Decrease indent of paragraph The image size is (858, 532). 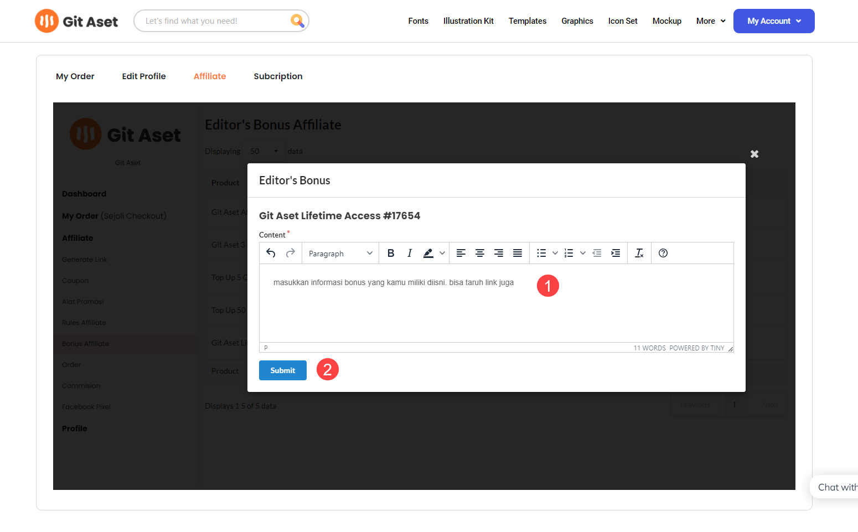tap(597, 253)
